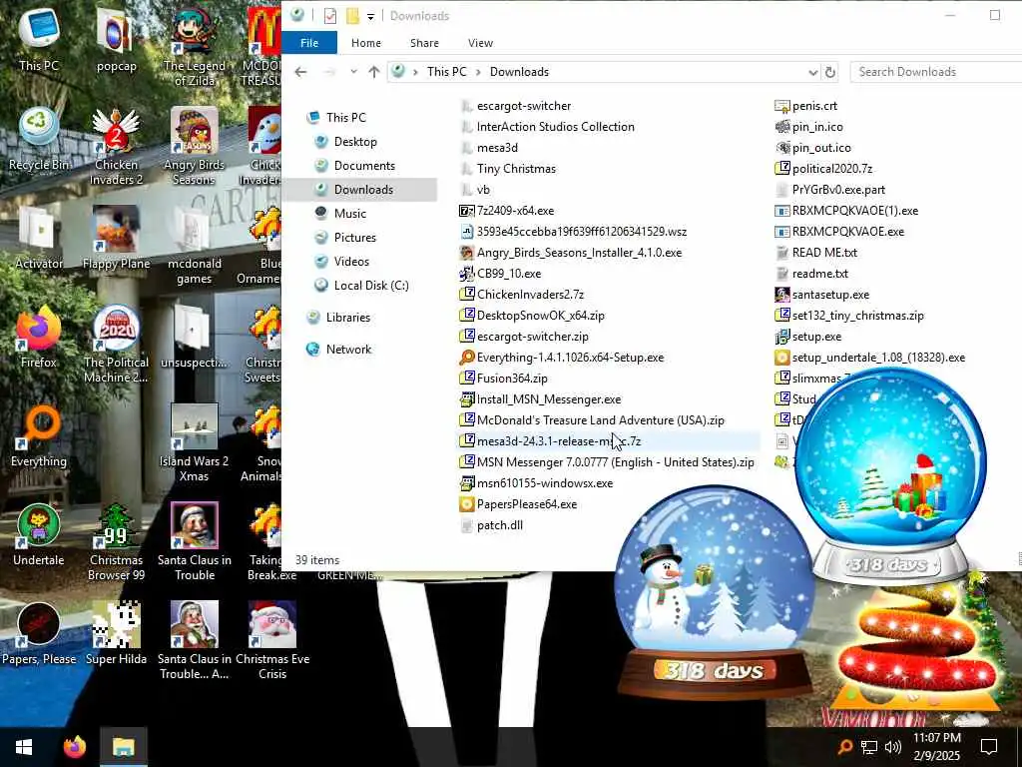Launch Christmas Eve Crisis shortcut

[x=272, y=642]
